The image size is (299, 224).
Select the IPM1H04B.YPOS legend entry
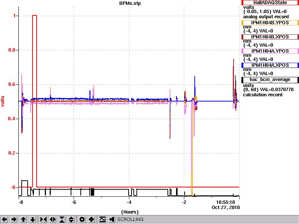pyautogui.click(x=270, y=23)
